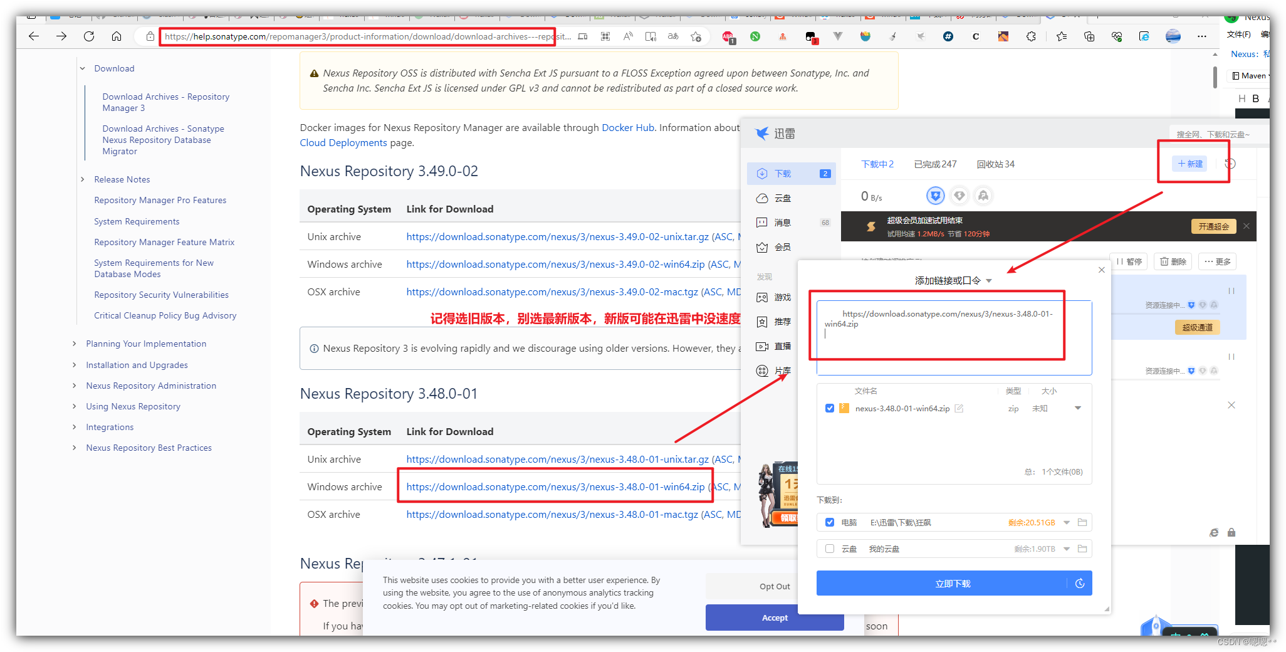
Task: Switch to 已完成 247 tab in Xunlei
Action: pyautogui.click(x=935, y=164)
